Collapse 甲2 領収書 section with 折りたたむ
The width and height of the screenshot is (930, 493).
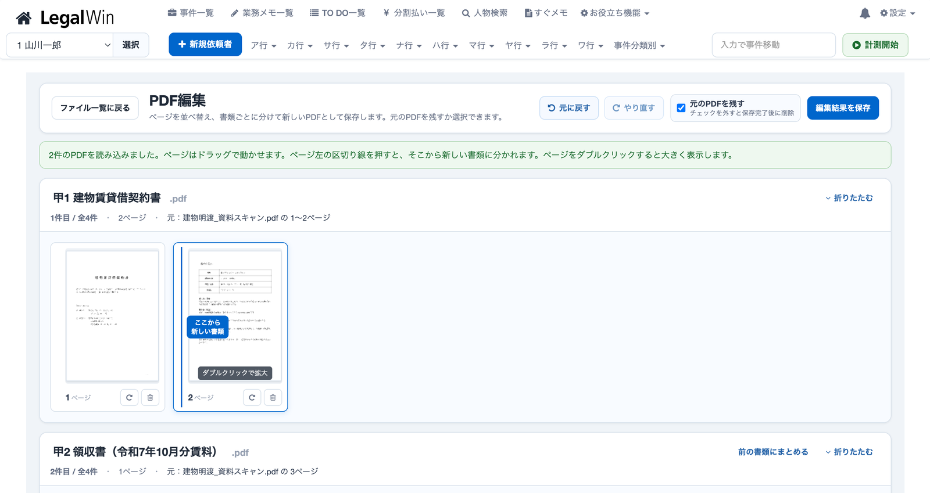849,452
